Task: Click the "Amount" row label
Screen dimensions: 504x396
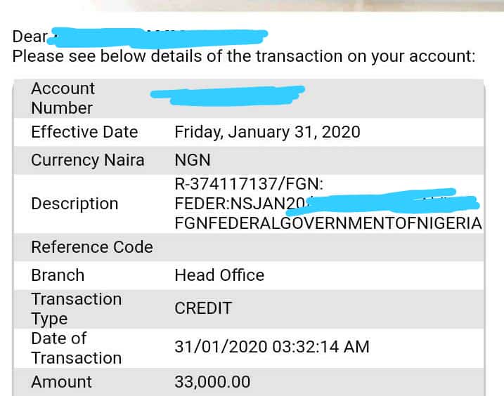Action: [x=61, y=382]
